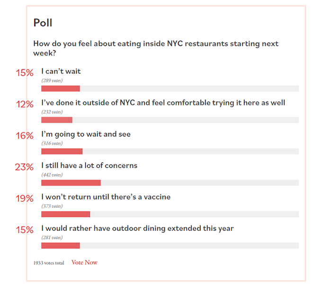Click the '1933 votes total' text
Image resolution: width=328 pixels, height=291 pixels.
[x=48, y=263]
